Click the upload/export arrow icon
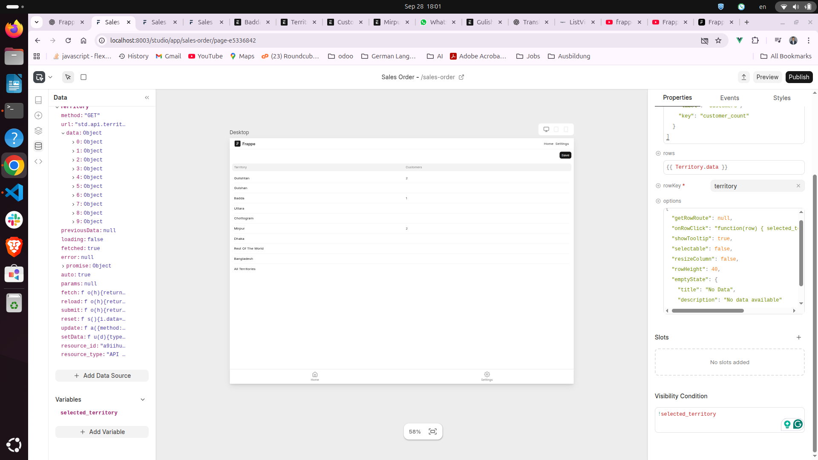Image resolution: width=818 pixels, height=460 pixels. point(743,77)
